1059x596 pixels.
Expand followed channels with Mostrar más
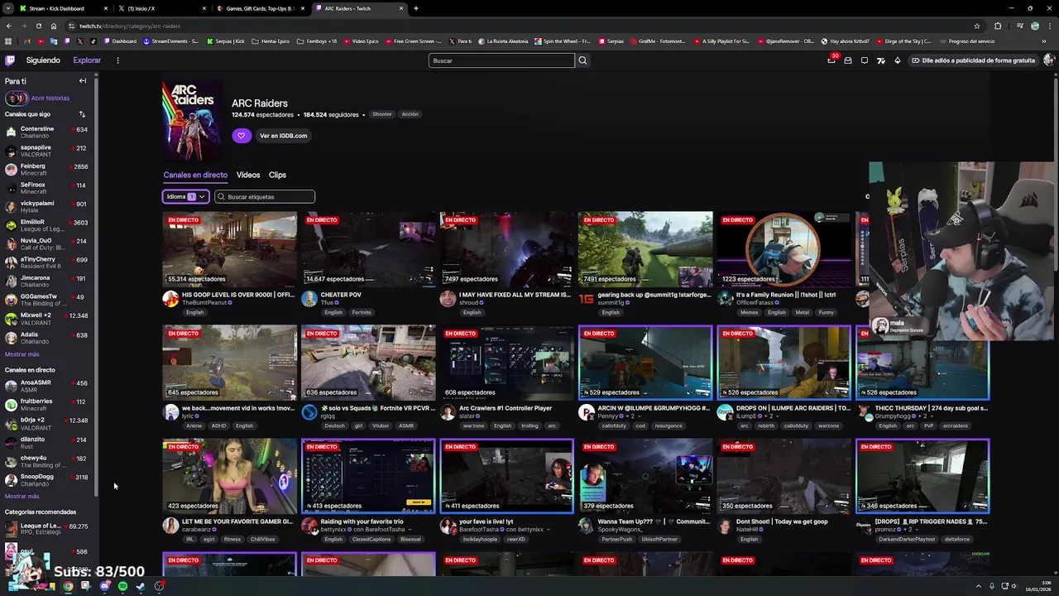(22, 354)
